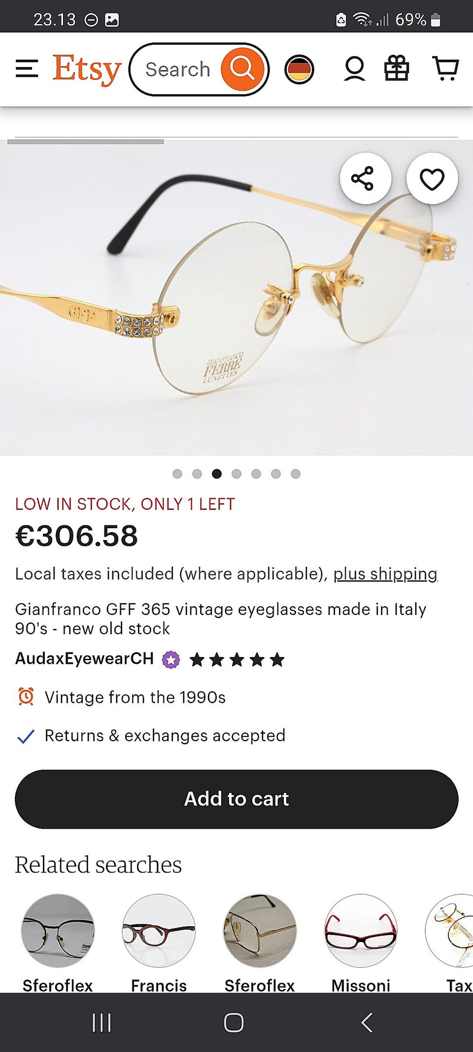The image size is (473, 1052).
Task: Open the gift registry icon
Action: pyautogui.click(x=397, y=69)
